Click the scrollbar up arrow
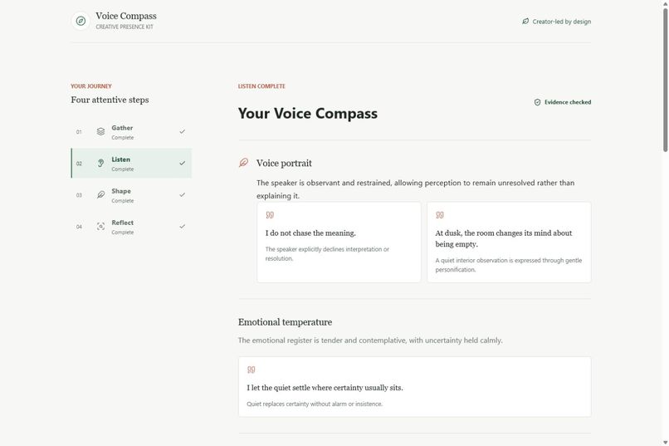Screen dimensions: 669x446 click(665, 3)
